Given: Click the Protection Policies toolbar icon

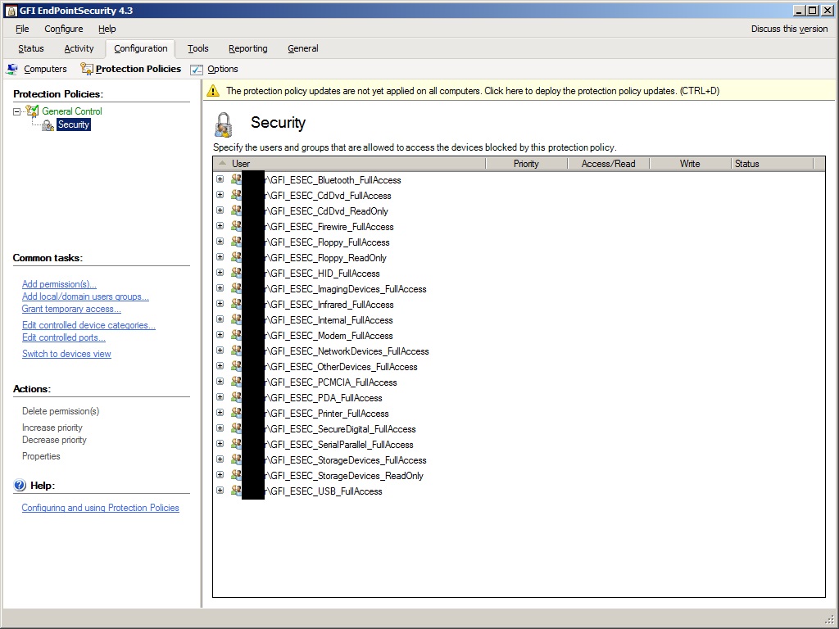Looking at the screenshot, I should (x=87, y=69).
